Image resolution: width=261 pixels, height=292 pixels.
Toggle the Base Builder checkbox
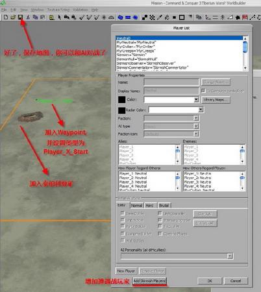point(123,213)
